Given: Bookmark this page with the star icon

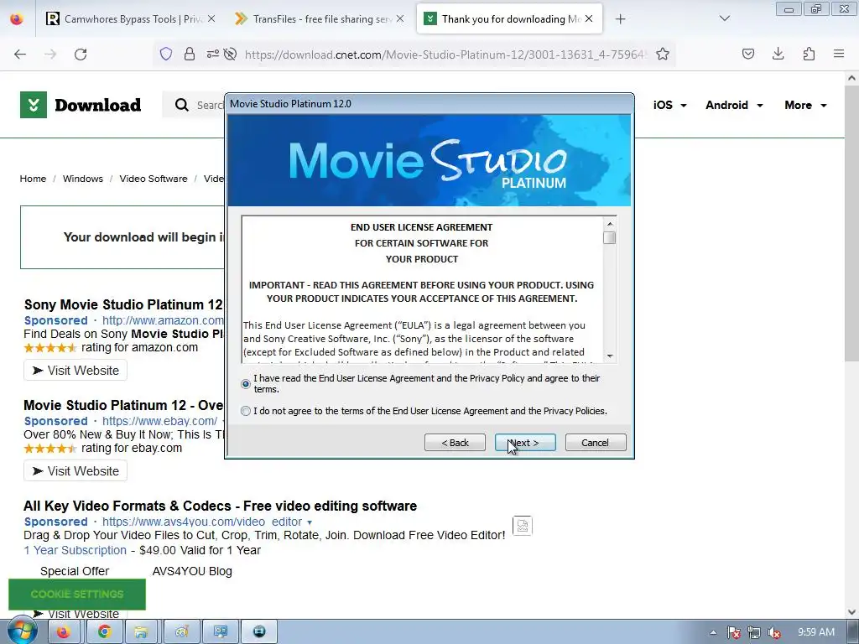Looking at the screenshot, I should 663,54.
